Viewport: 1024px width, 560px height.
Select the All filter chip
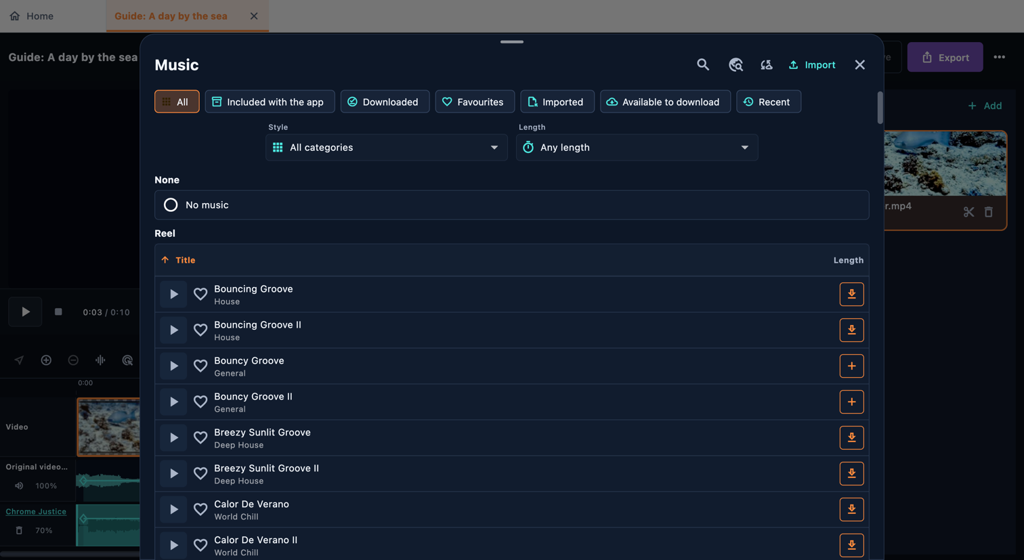coord(177,102)
